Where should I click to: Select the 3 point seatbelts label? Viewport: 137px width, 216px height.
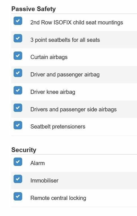[x=65, y=40]
